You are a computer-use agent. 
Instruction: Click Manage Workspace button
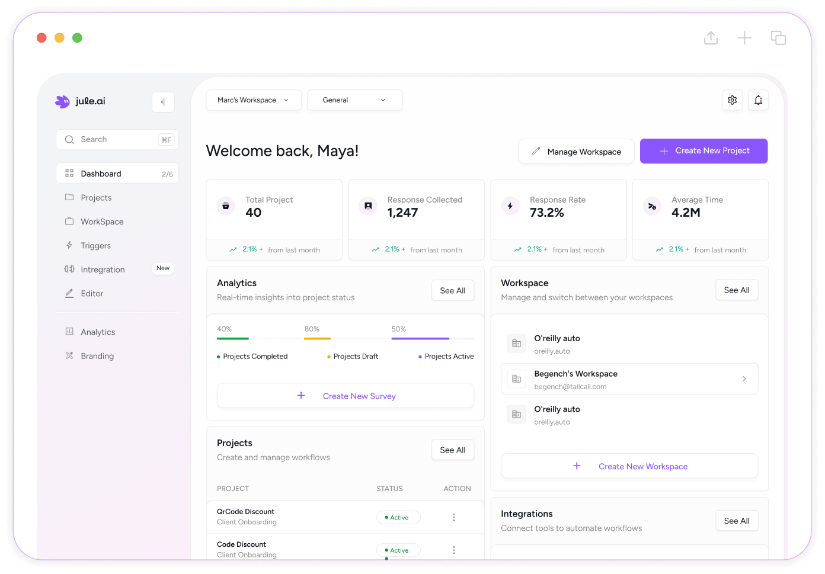(576, 152)
